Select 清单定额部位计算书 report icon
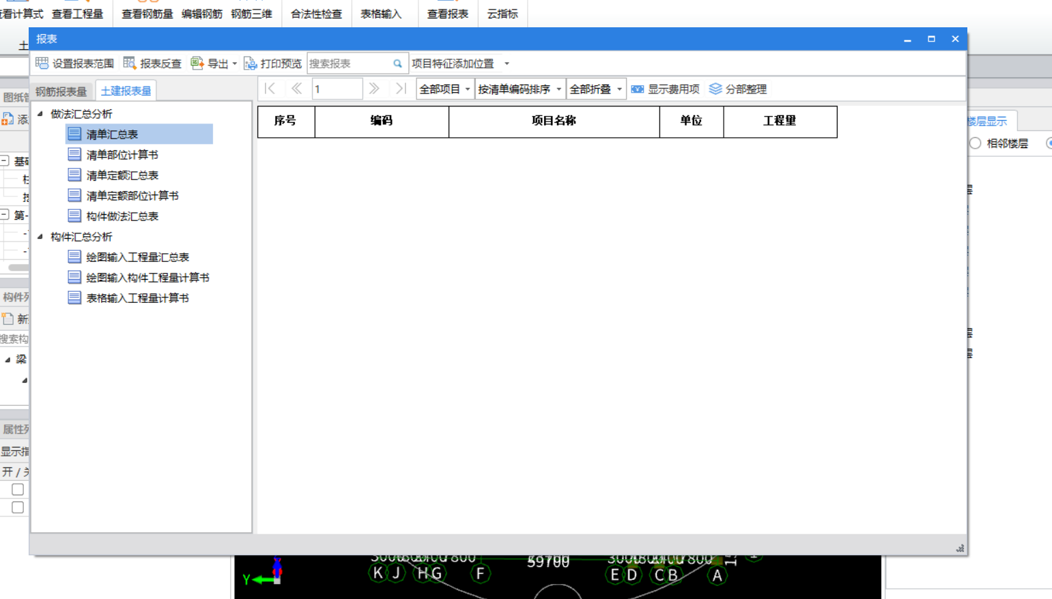 [x=74, y=195]
